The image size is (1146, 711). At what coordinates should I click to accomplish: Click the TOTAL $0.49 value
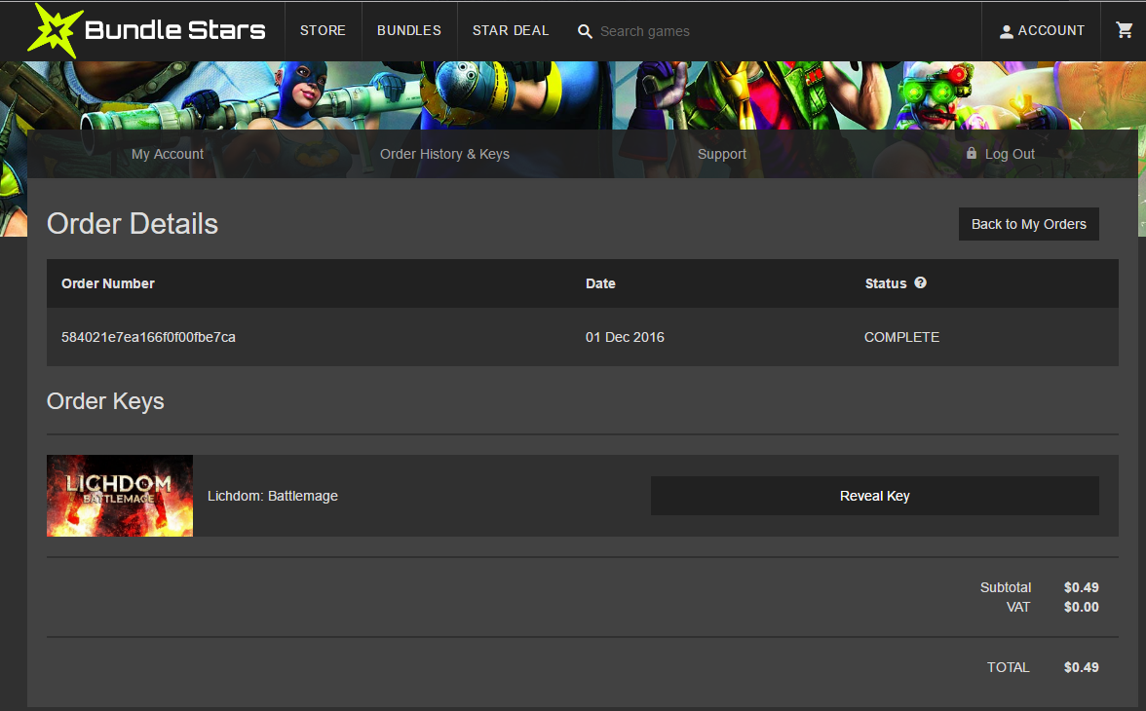click(1081, 667)
